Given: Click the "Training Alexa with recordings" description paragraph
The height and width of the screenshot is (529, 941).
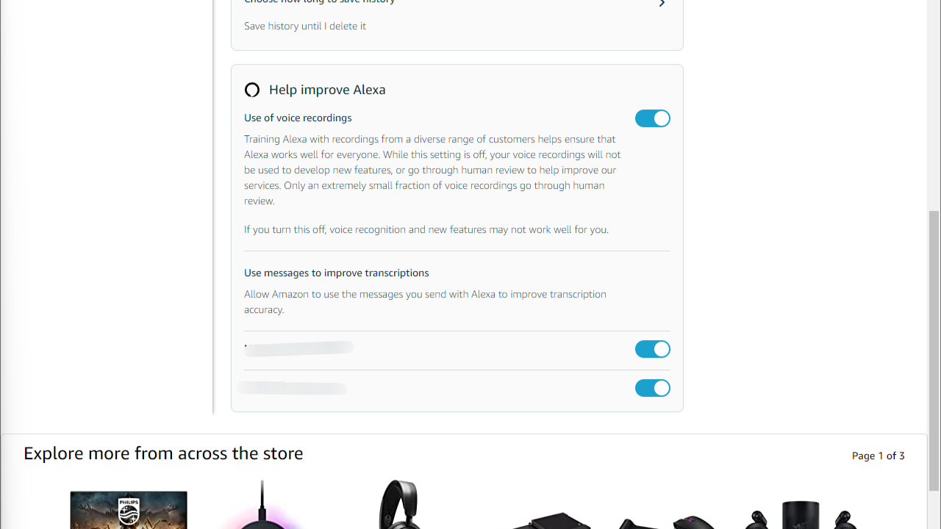Looking at the screenshot, I should (432, 170).
